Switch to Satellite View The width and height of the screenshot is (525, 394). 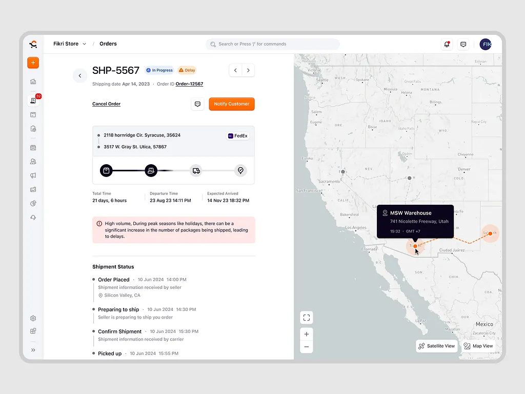tap(436, 346)
